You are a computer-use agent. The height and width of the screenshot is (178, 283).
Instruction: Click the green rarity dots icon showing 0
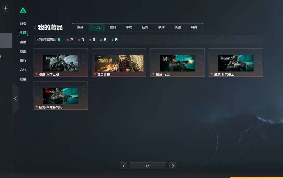(x=112, y=40)
